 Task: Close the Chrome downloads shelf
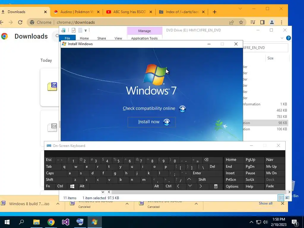coord(283,203)
